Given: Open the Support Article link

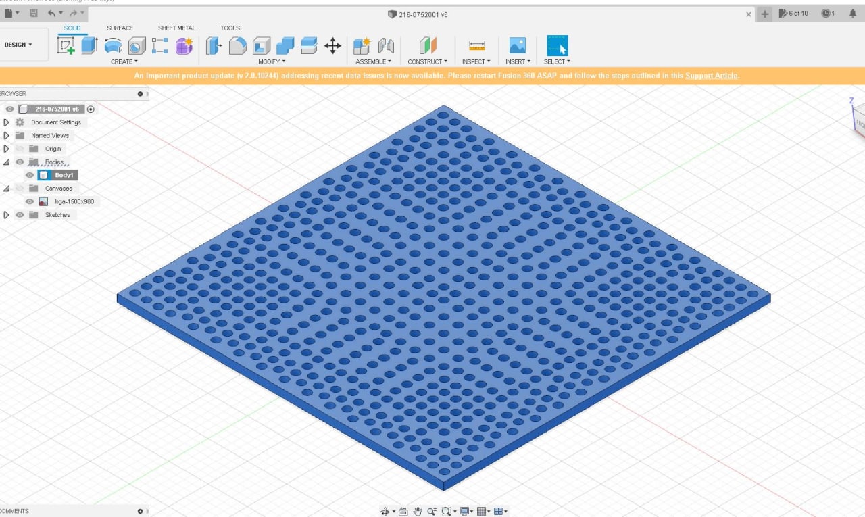Looking at the screenshot, I should pyautogui.click(x=711, y=76).
